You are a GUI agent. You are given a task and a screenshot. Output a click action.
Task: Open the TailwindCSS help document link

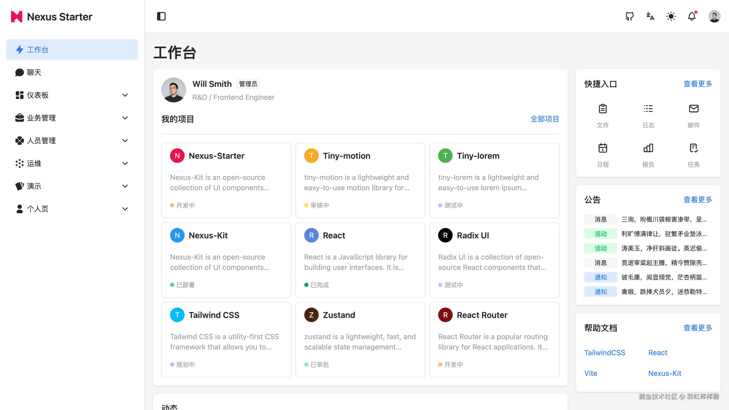pos(605,353)
